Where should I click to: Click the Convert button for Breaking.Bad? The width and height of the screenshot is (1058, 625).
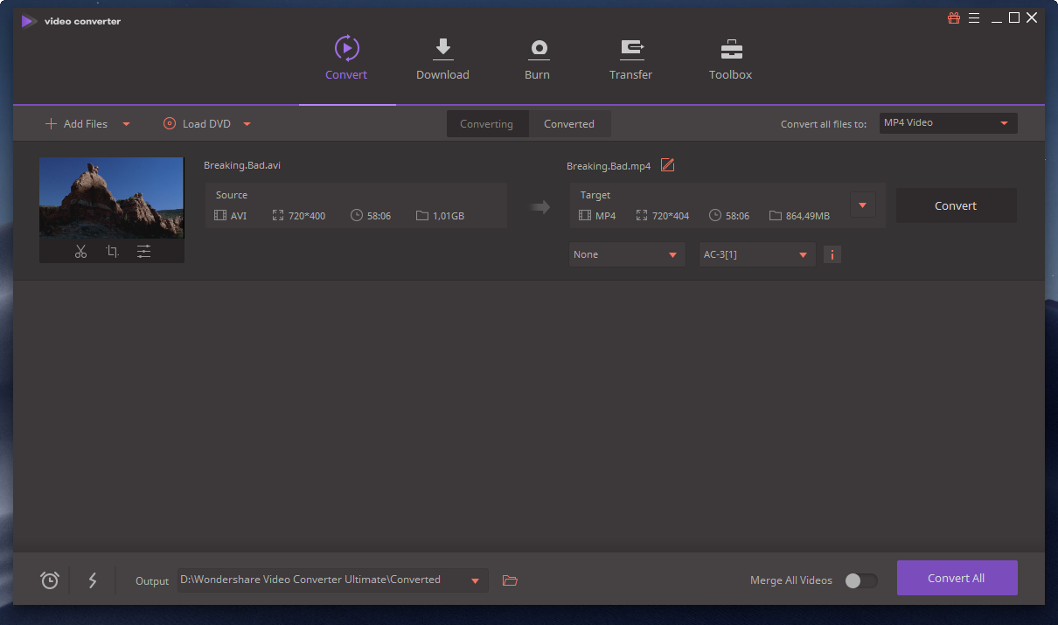tap(956, 205)
